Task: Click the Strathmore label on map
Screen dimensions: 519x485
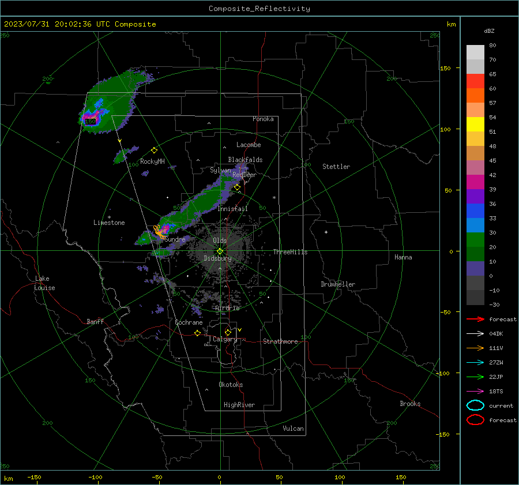Action: [x=280, y=341]
